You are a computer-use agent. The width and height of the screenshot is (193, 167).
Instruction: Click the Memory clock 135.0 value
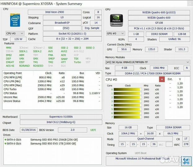pos(151,49)
